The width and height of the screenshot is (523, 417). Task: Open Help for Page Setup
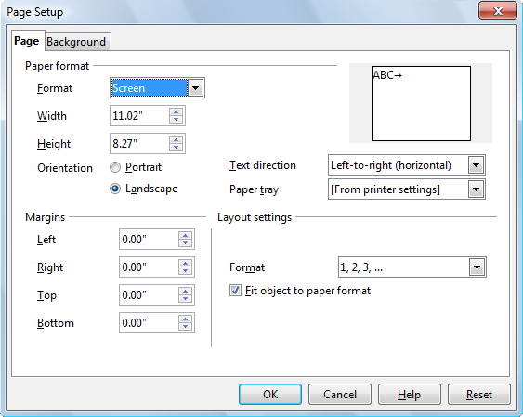[x=410, y=395]
